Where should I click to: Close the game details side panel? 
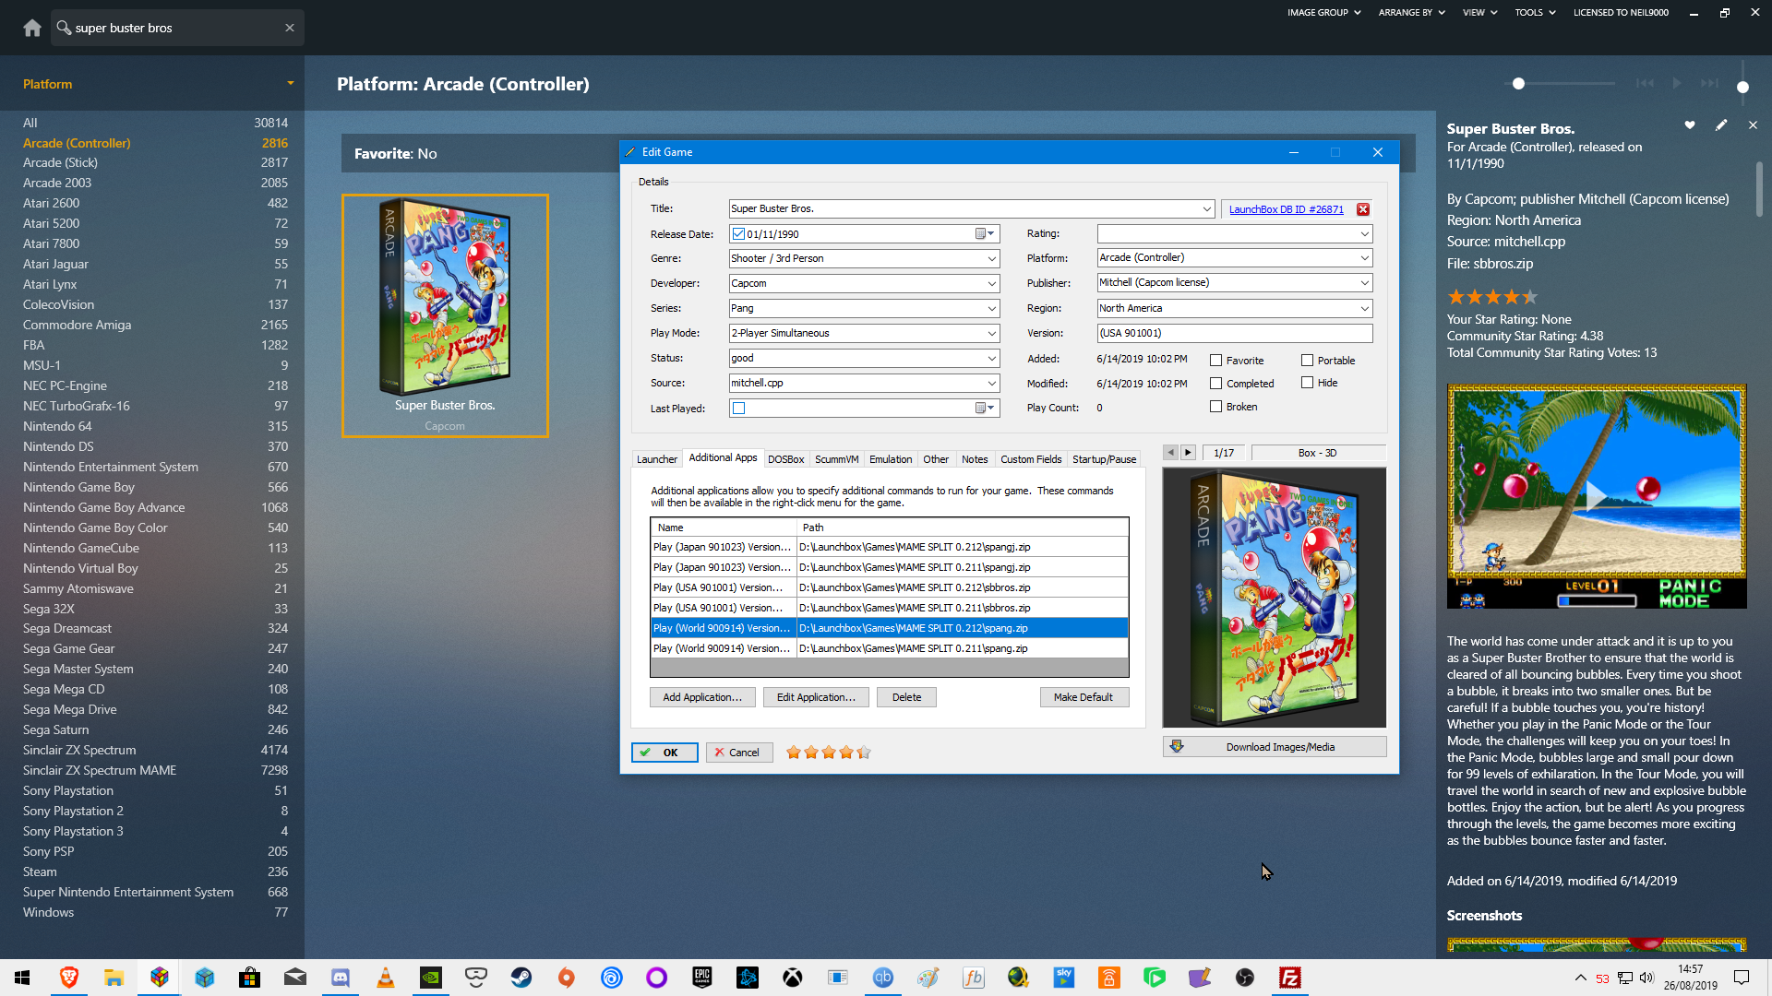[1753, 125]
